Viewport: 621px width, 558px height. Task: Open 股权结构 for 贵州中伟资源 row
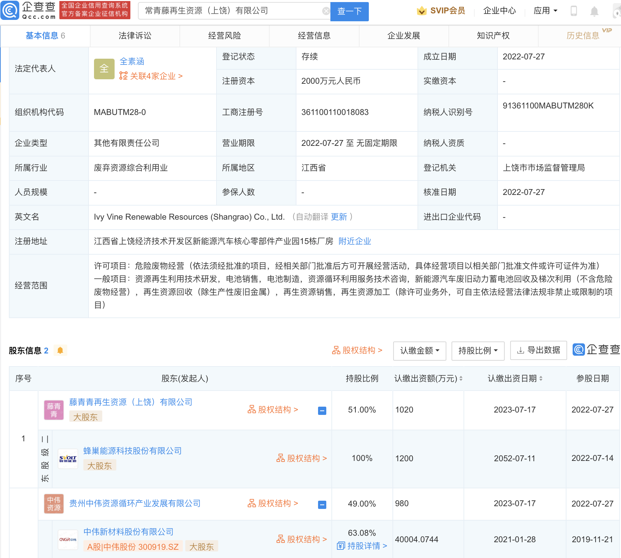(273, 503)
